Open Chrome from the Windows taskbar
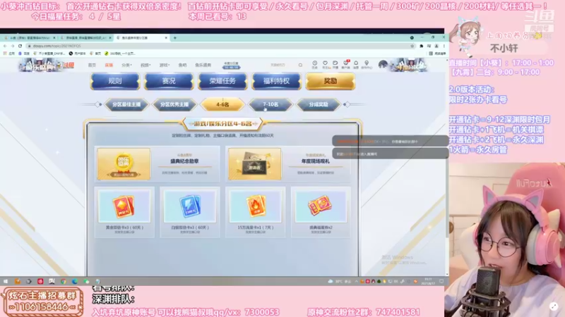This screenshot has width=565, height=317. 64,281
